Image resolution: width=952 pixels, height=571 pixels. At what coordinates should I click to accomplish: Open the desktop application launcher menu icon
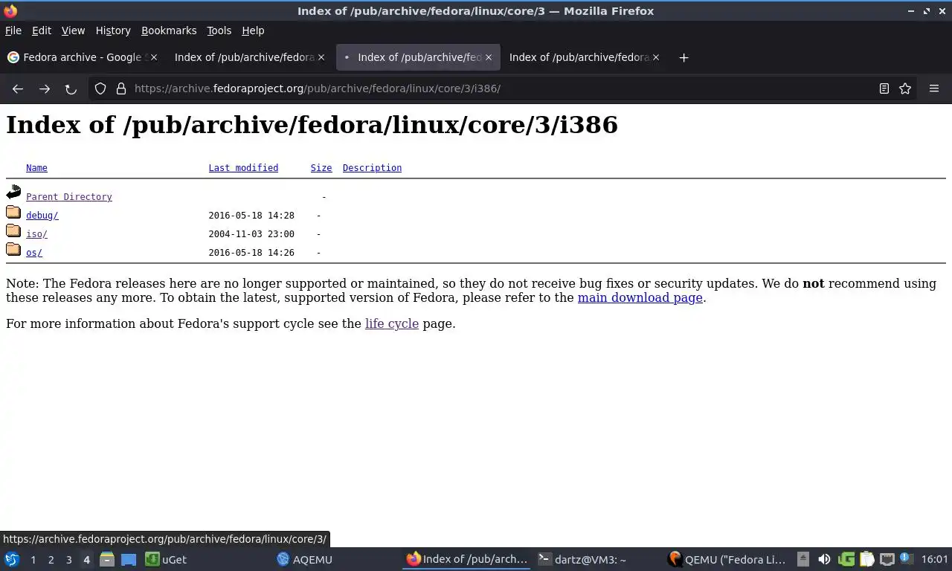tap(12, 559)
